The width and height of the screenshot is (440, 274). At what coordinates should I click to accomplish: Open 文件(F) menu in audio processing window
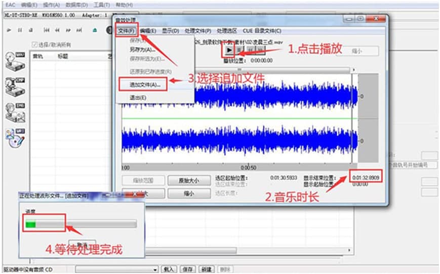point(126,30)
